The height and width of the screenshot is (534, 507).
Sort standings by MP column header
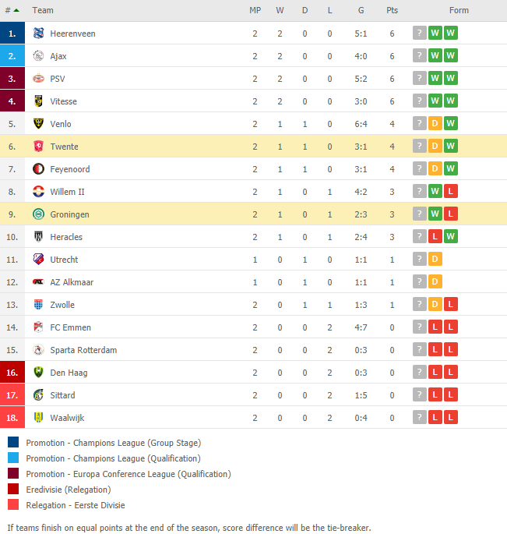click(x=255, y=10)
